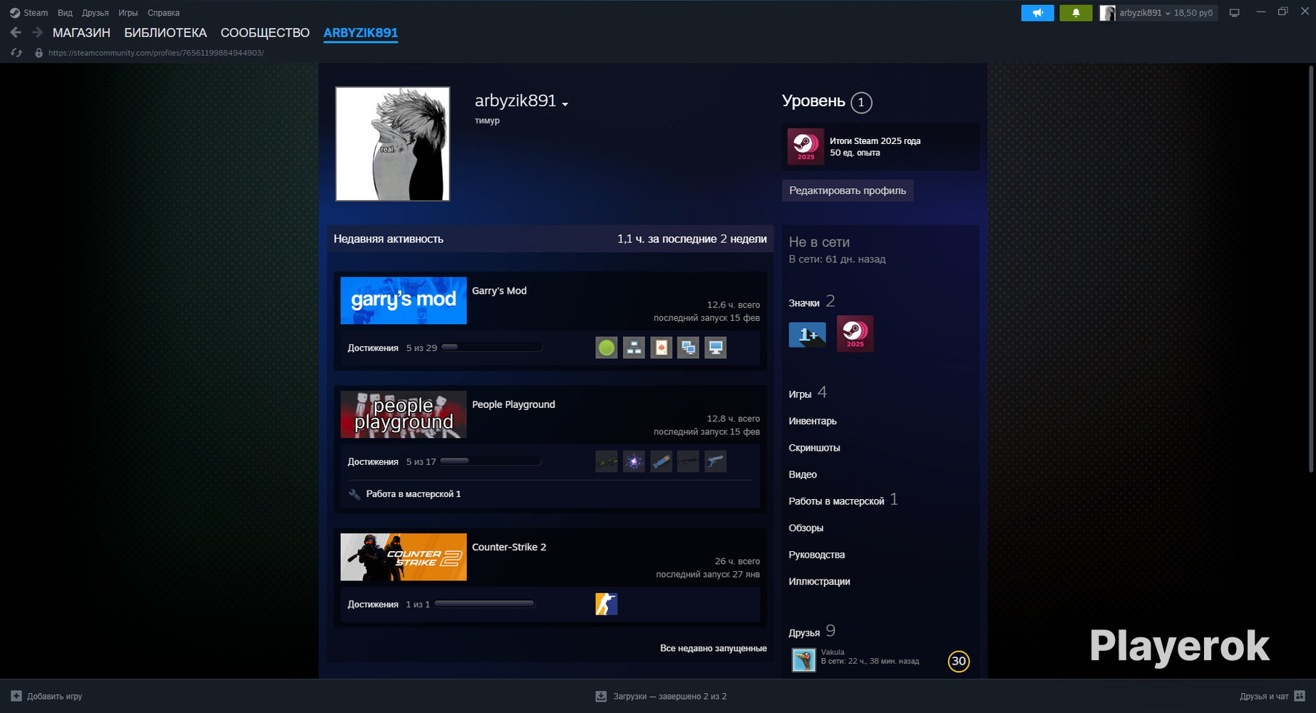Screen dimensions: 1316x713
Task: Open the Друзья 9 friends list link
Action: pos(812,632)
